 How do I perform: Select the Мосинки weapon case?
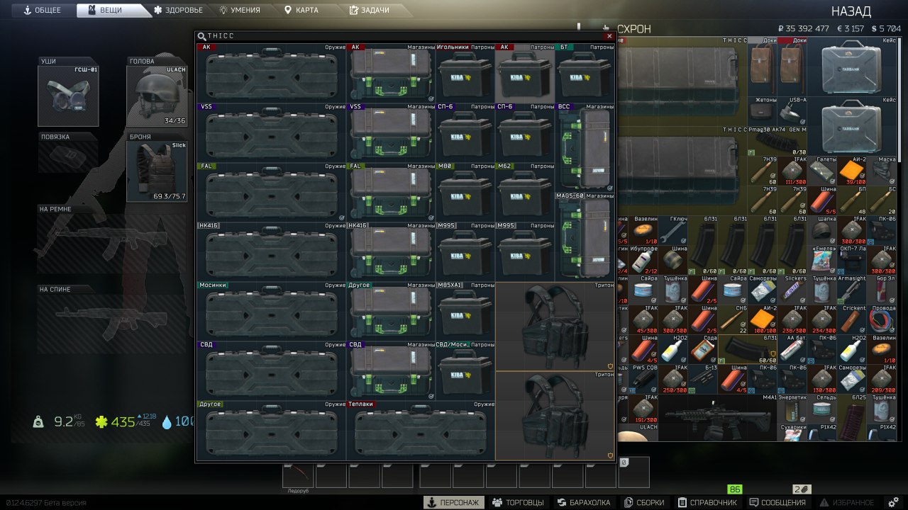271,312
